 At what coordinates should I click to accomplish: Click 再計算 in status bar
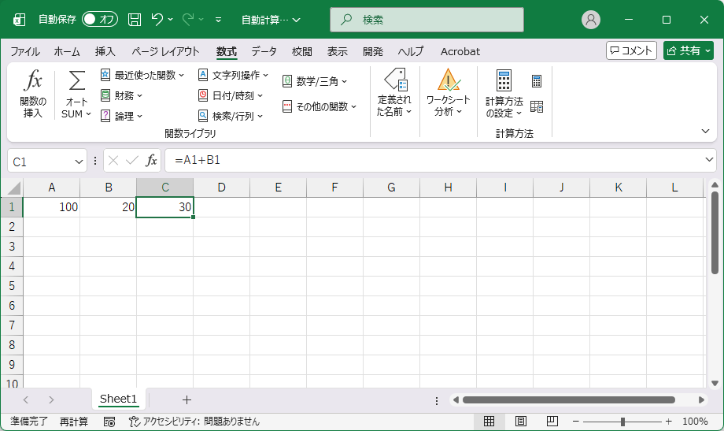point(73,422)
